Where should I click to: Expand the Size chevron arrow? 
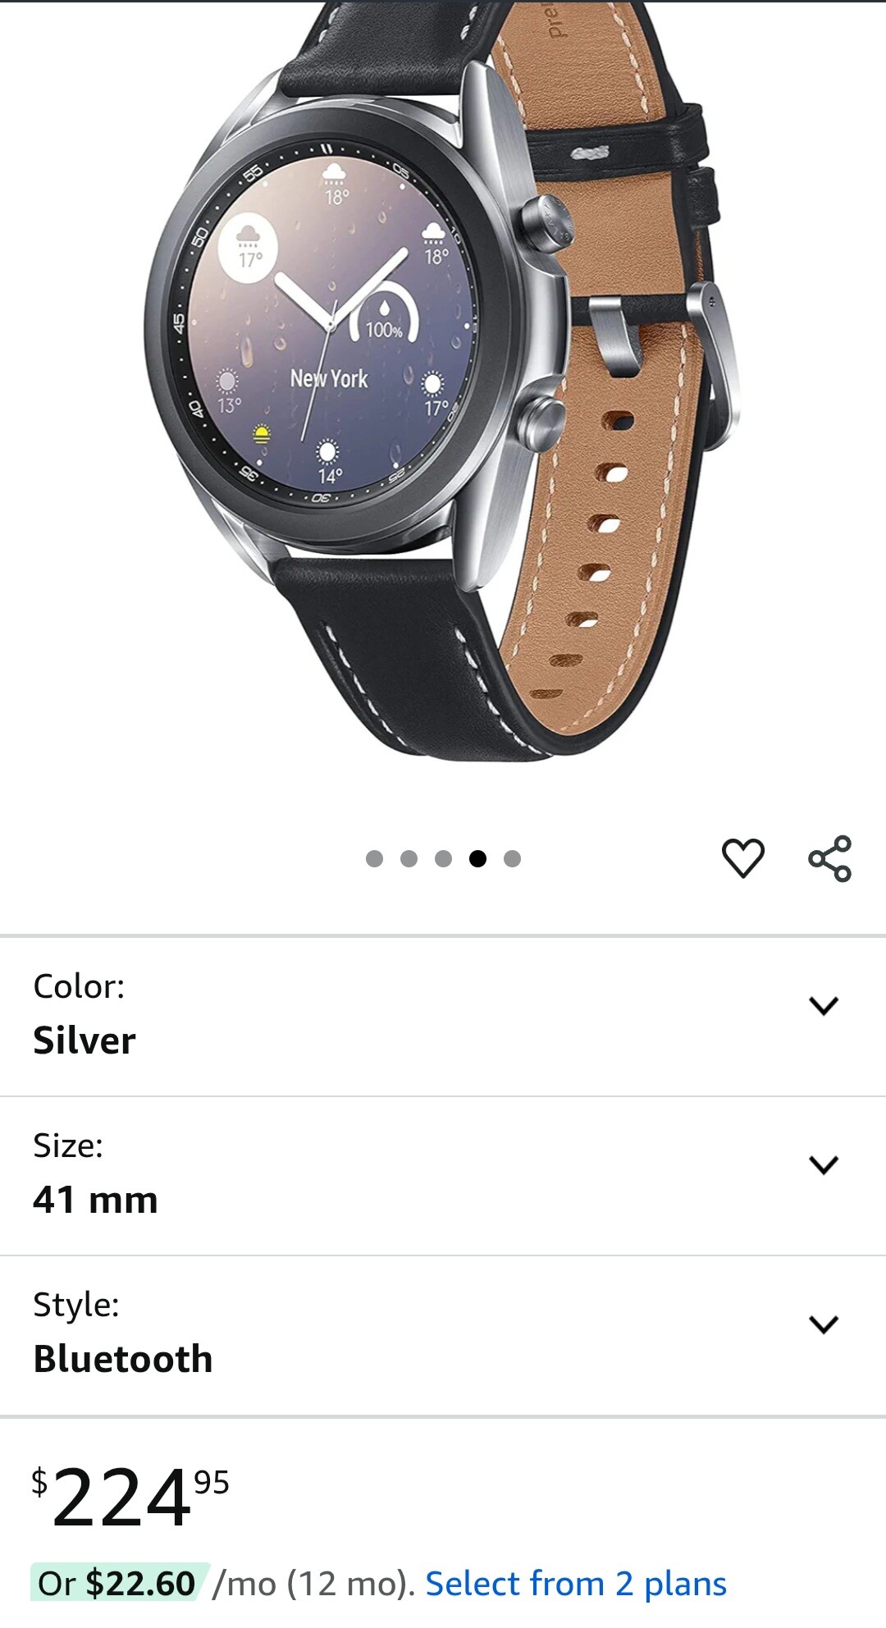point(824,1164)
